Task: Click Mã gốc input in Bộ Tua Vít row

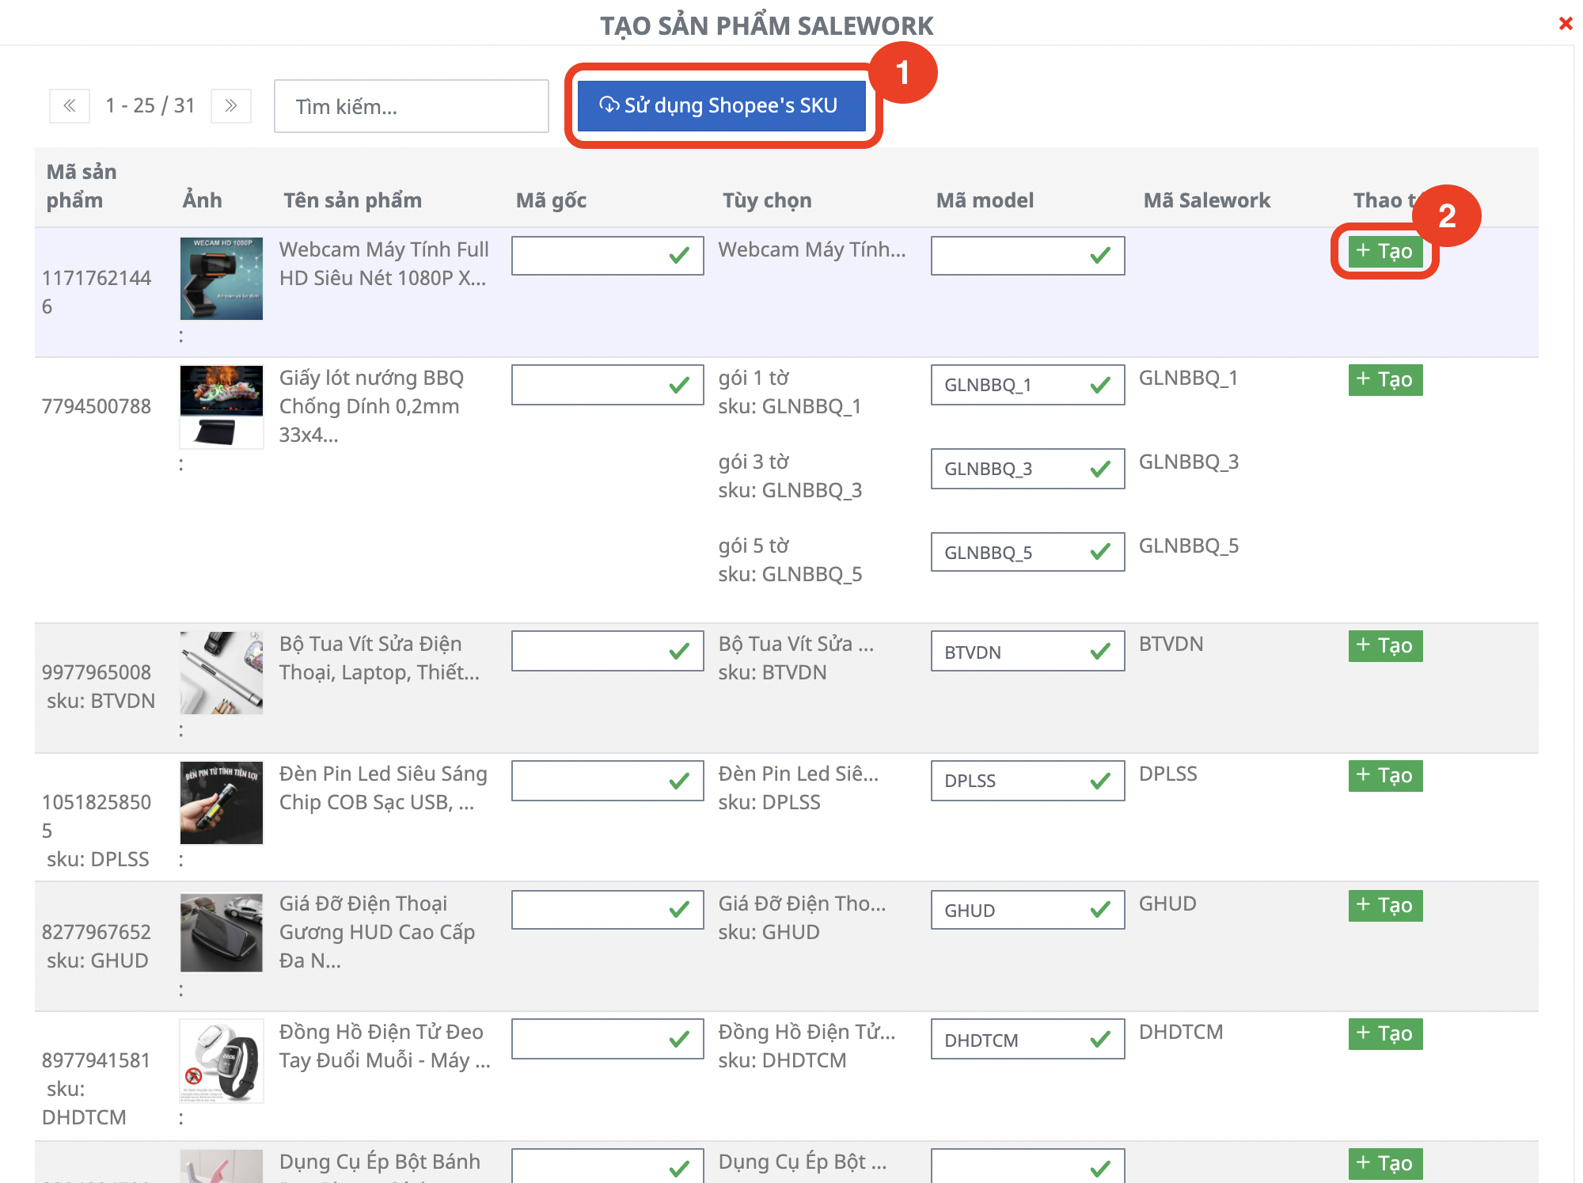Action: [587, 652]
